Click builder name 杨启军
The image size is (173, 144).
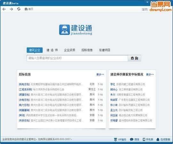coord(114,100)
